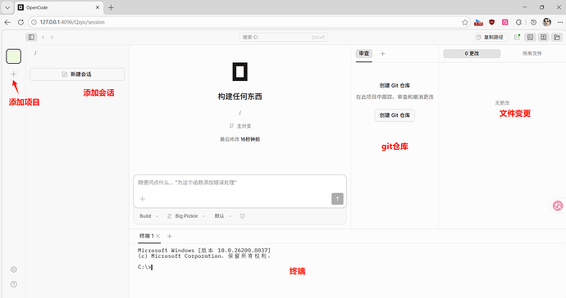Open the tab list dropdown chevron
This screenshot has height=298, width=566.
point(7,7)
